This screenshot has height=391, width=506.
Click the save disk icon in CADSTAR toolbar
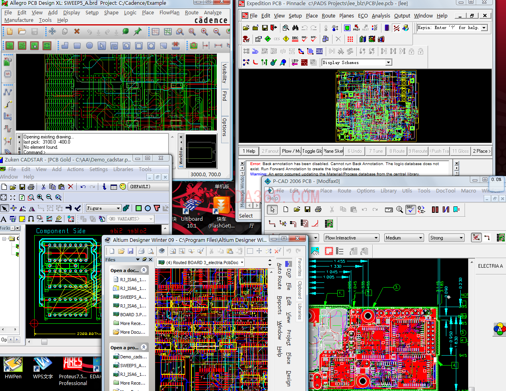[x=22, y=187]
